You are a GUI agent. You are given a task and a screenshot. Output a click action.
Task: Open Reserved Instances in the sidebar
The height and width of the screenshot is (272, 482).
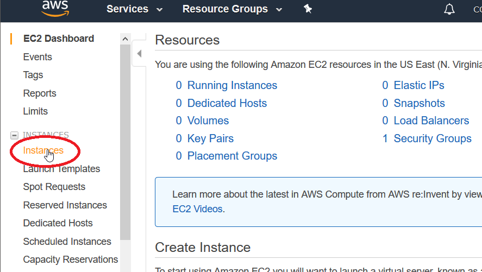click(x=65, y=205)
